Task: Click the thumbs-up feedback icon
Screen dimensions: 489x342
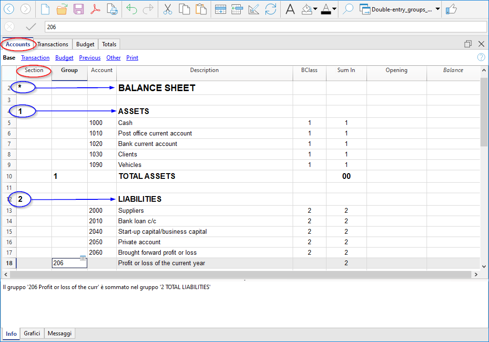Action: [x=451, y=9]
